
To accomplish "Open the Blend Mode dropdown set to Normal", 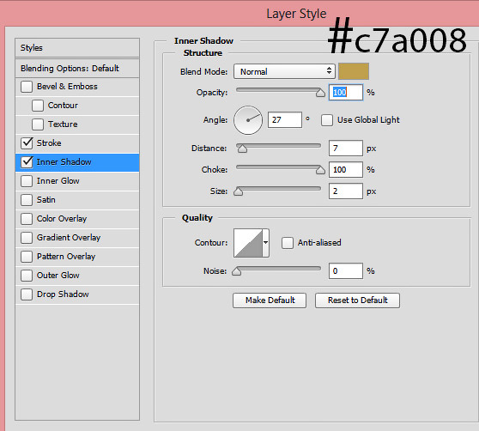I will [x=284, y=71].
